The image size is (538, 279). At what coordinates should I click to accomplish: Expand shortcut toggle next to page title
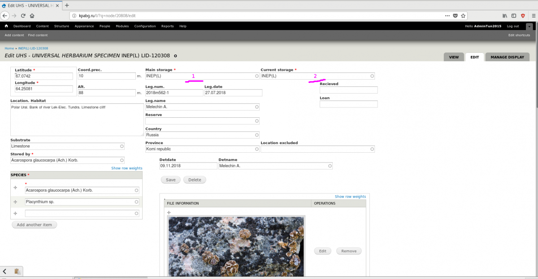[x=175, y=56]
